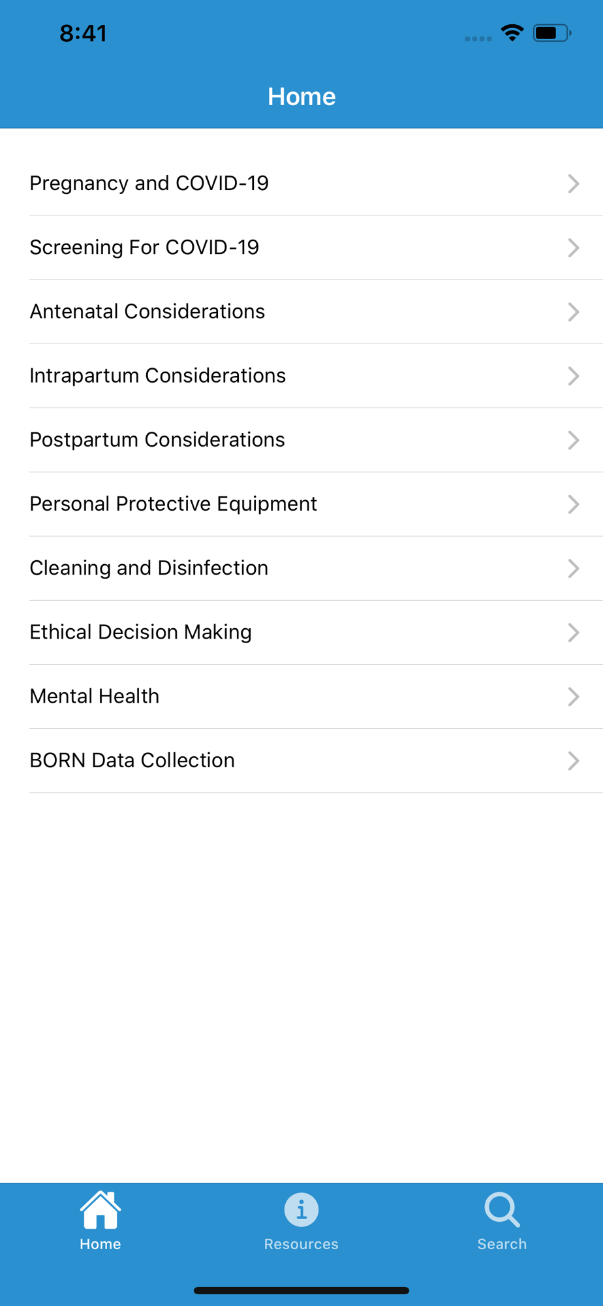
Task: Expand chevron beside Mental Health
Action: 574,697
